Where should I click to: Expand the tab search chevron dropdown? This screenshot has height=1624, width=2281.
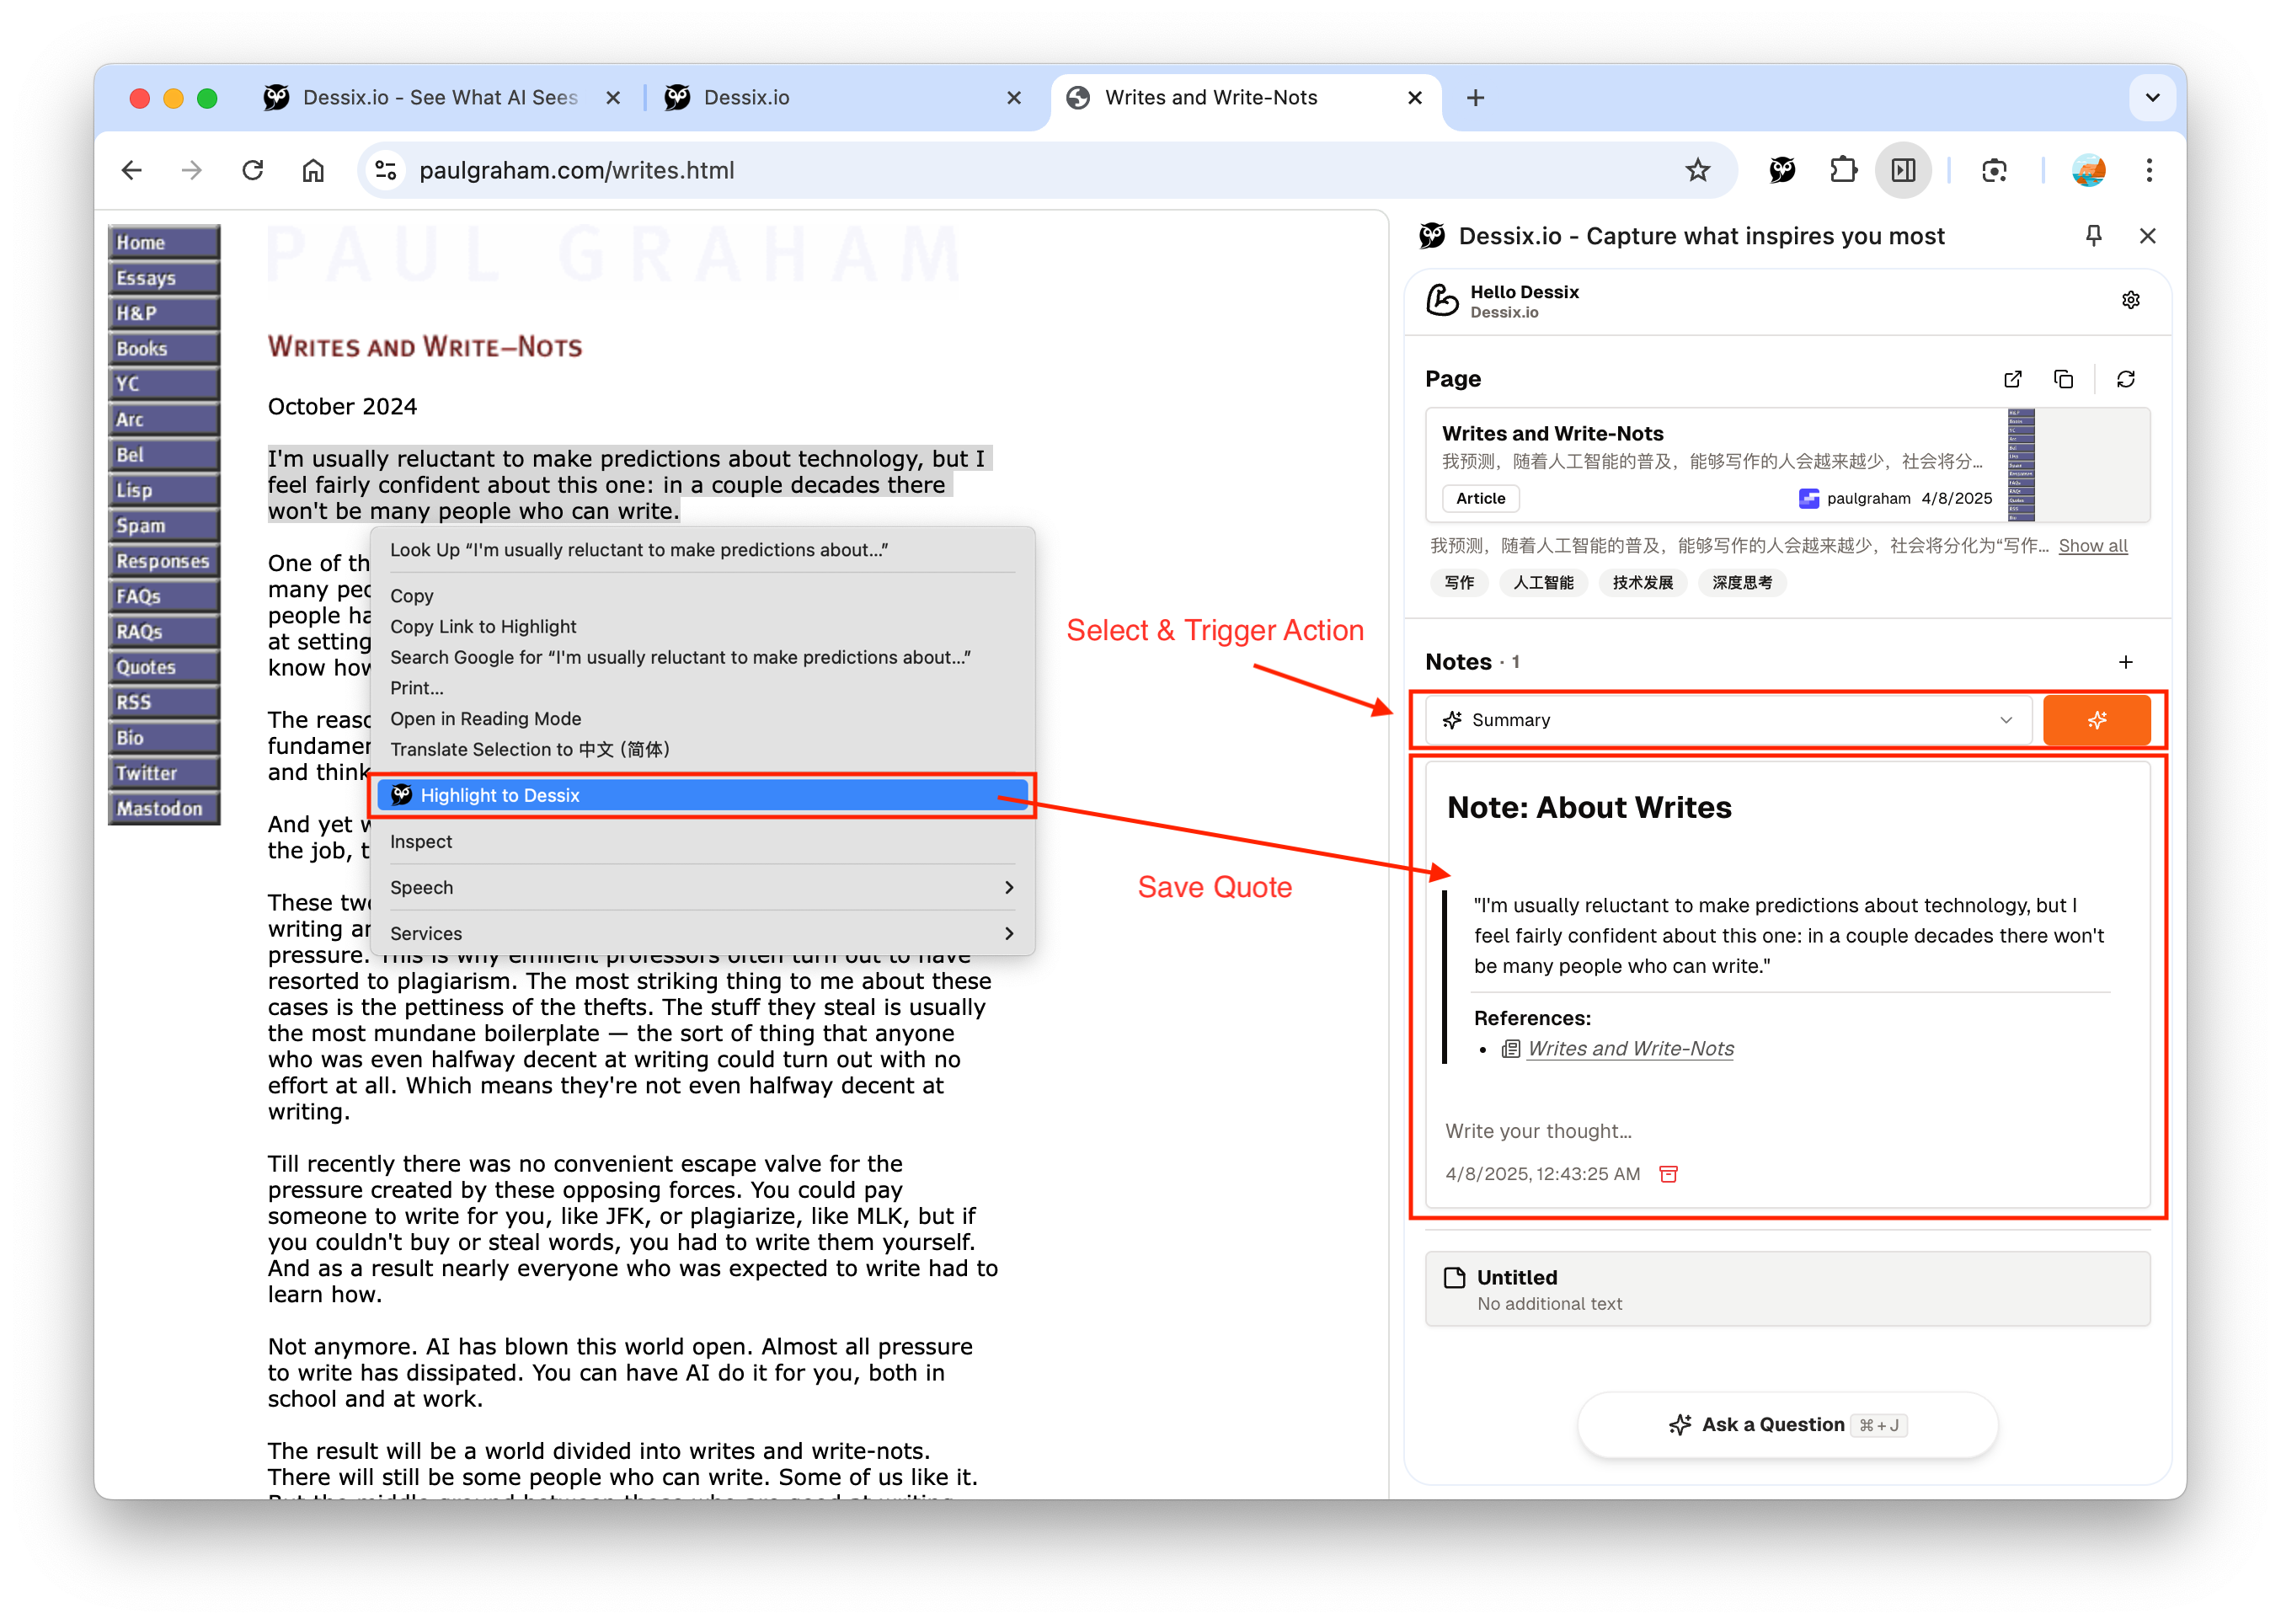click(2152, 98)
